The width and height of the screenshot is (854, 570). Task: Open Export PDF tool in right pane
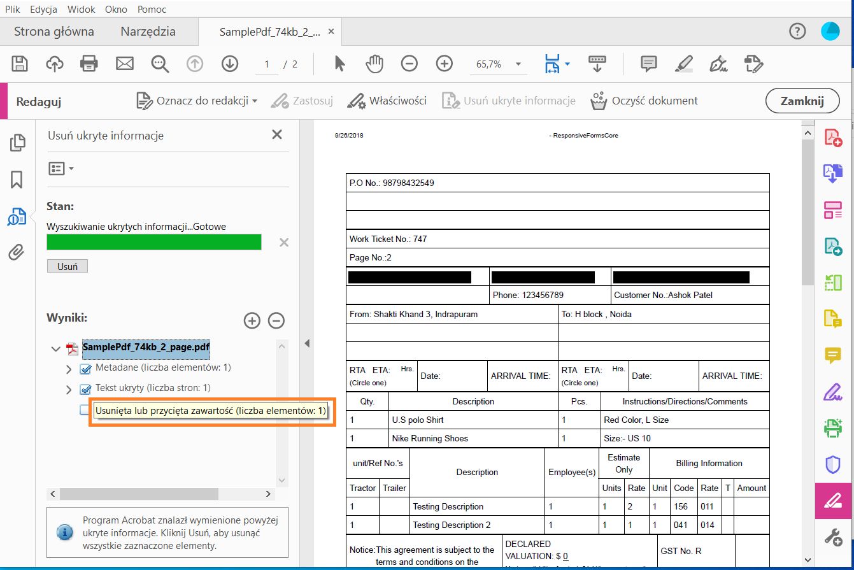[833, 173]
